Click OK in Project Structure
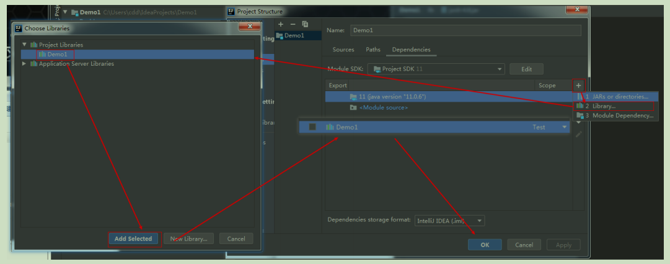Image resolution: width=670 pixels, height=264 pixels. (485, 245)
